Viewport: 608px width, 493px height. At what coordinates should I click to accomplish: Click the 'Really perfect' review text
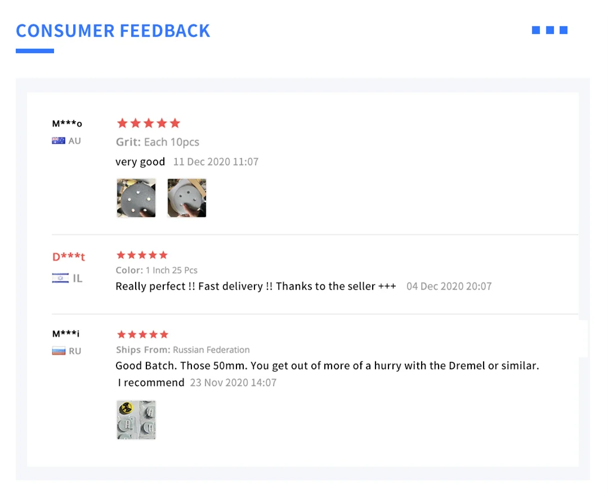tap(256, 286)
